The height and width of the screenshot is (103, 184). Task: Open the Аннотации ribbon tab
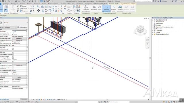pyautogui.click(x=37, y=4)
